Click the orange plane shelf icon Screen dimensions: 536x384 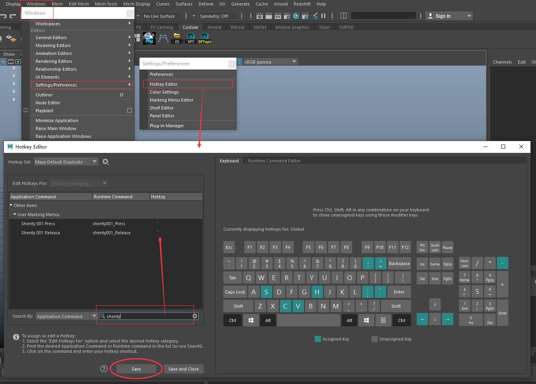[x=11, y=39]
